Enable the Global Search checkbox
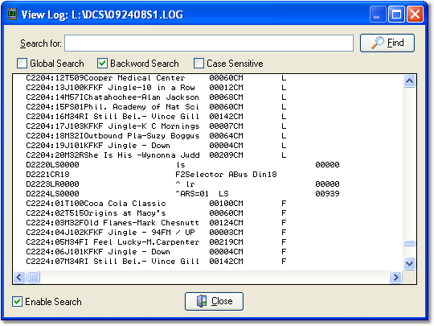 (23, 64)
